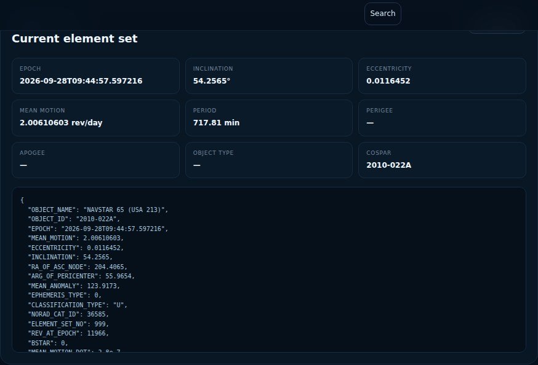Select the BSTAR 0 line

pos(48,343)
